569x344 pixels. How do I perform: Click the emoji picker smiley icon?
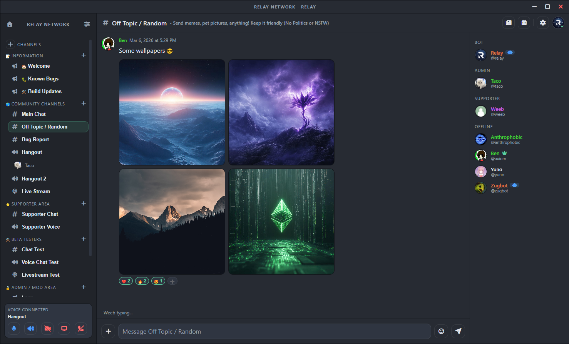point(441,331)
